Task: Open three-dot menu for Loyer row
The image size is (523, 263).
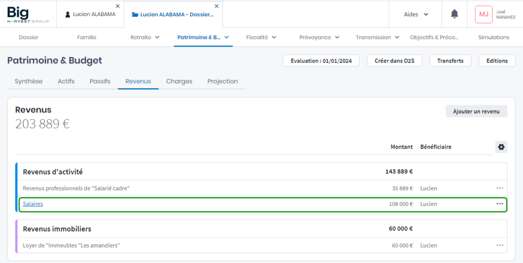Action: click(500, 246)
